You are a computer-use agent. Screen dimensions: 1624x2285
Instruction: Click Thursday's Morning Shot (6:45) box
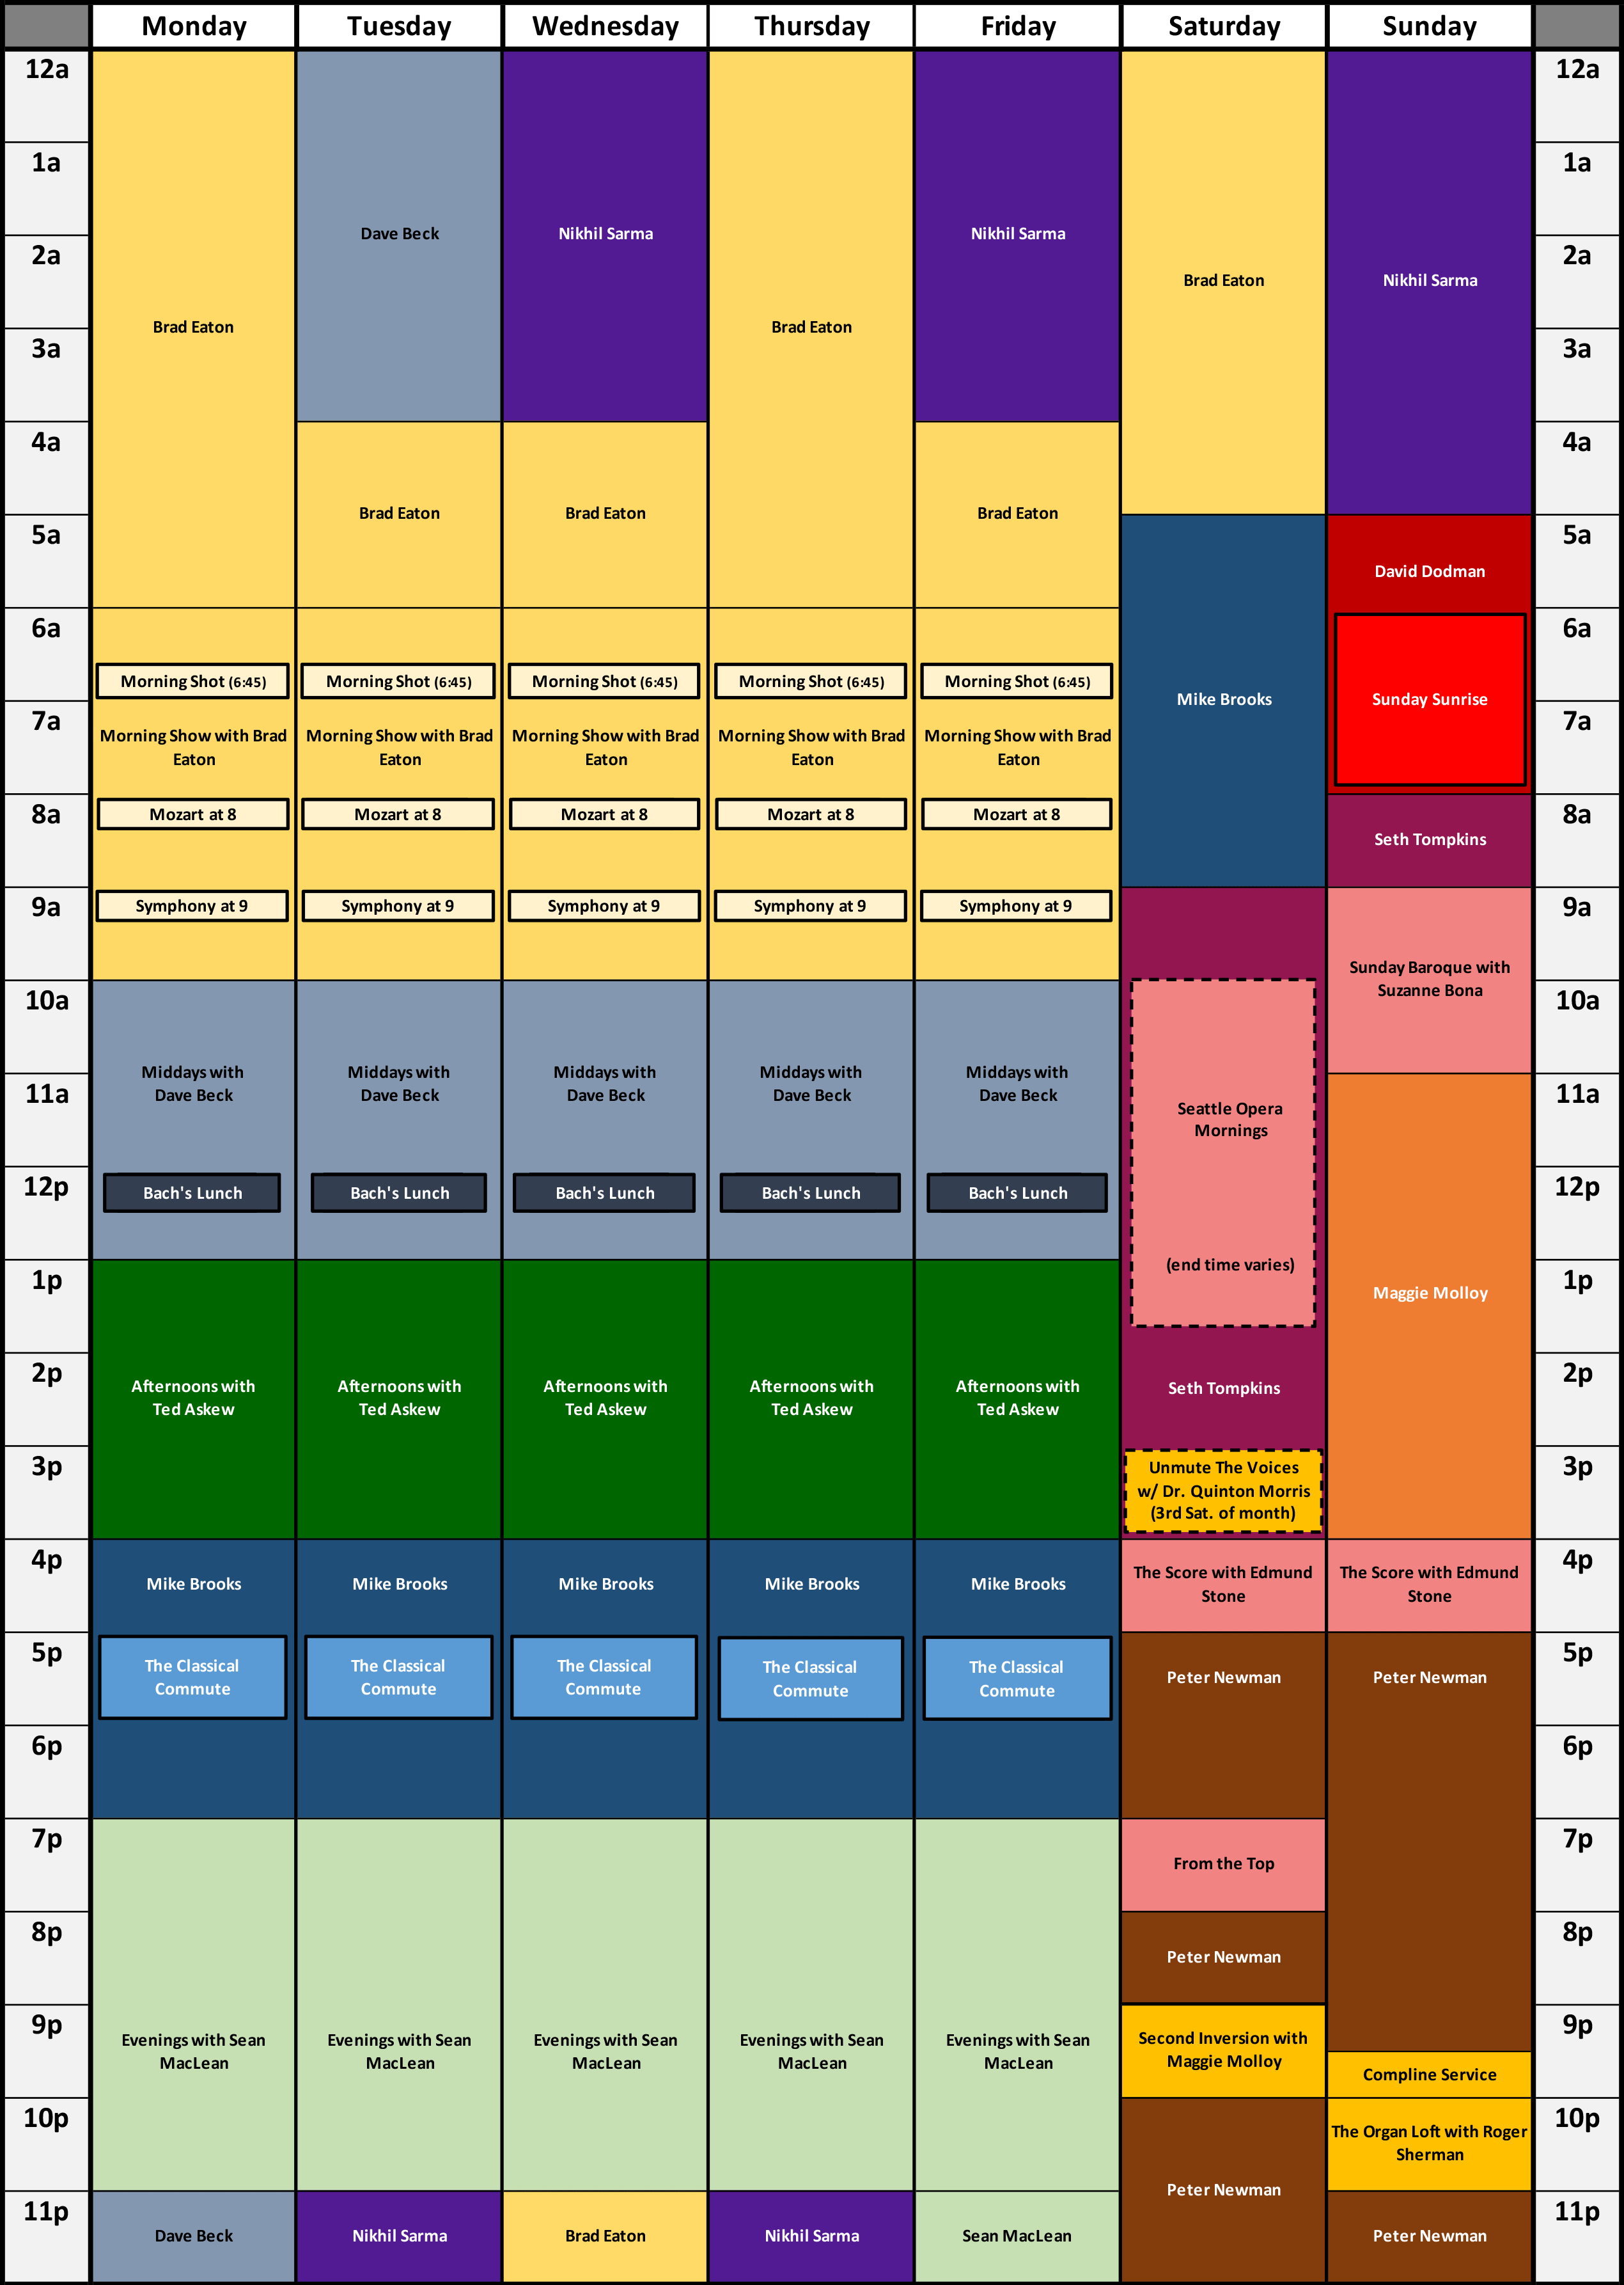point(811,681)
